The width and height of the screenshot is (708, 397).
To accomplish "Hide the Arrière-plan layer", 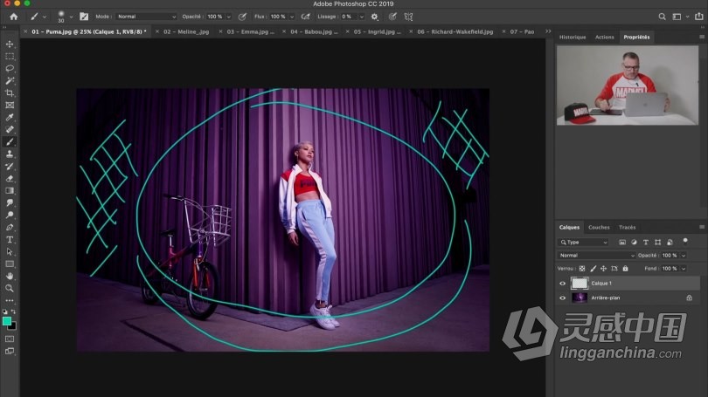I will point(563,298).
